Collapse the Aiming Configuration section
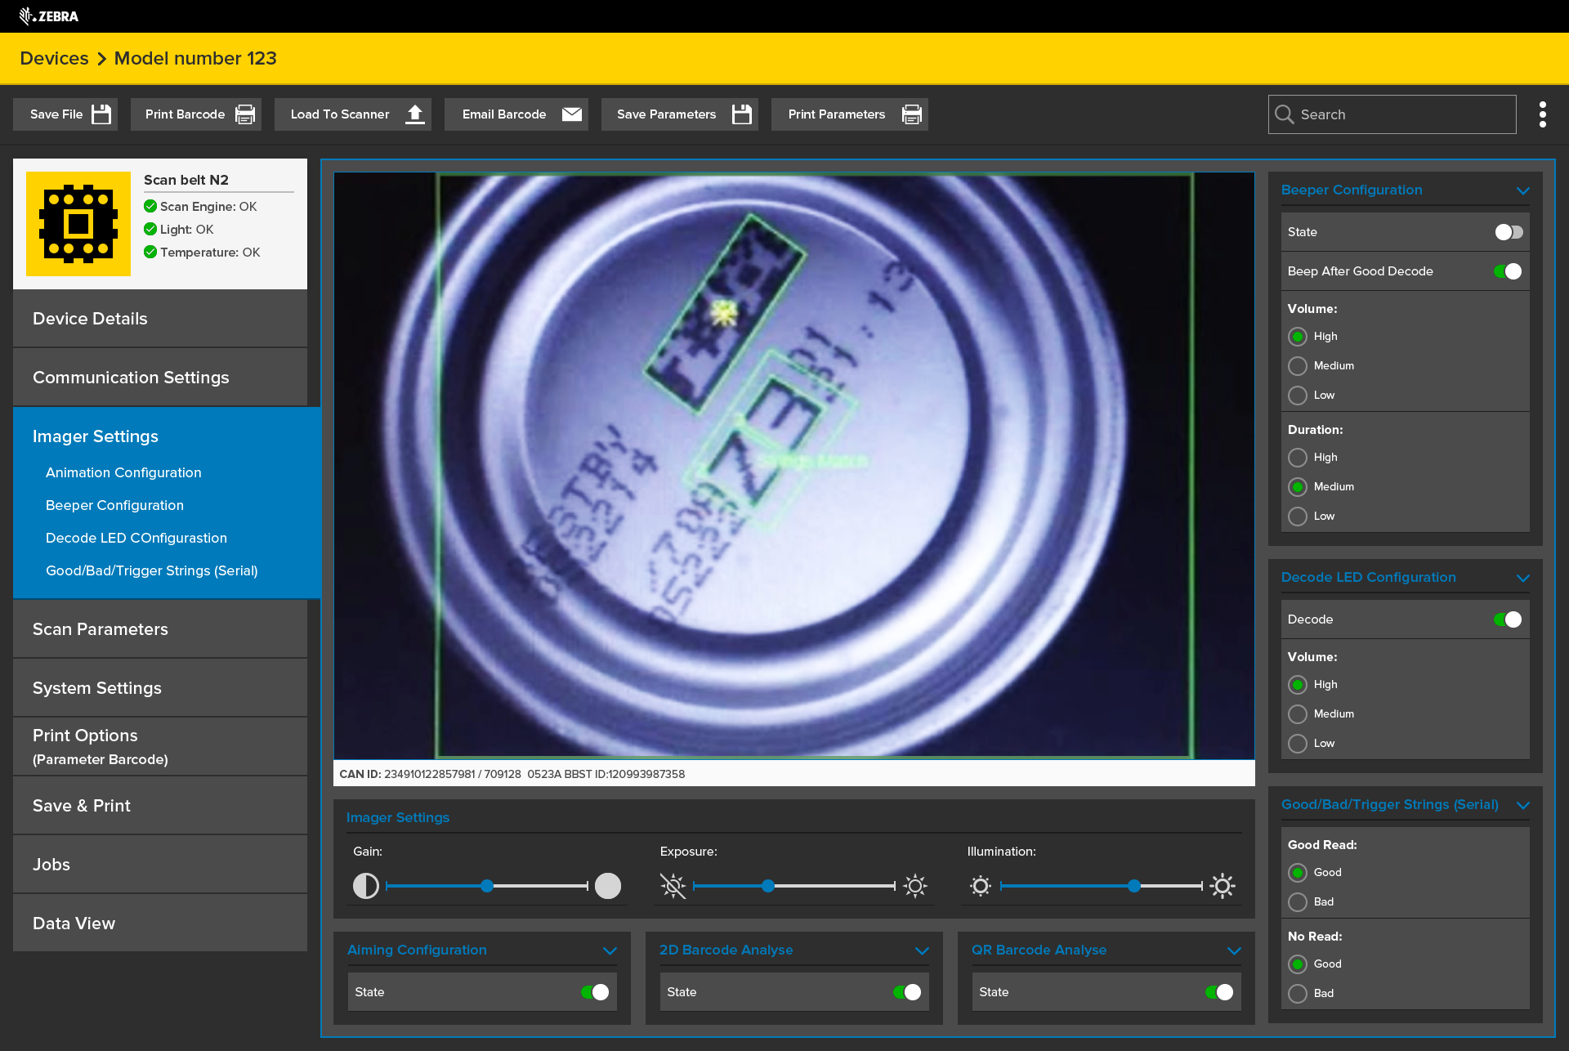 (610, 950)
